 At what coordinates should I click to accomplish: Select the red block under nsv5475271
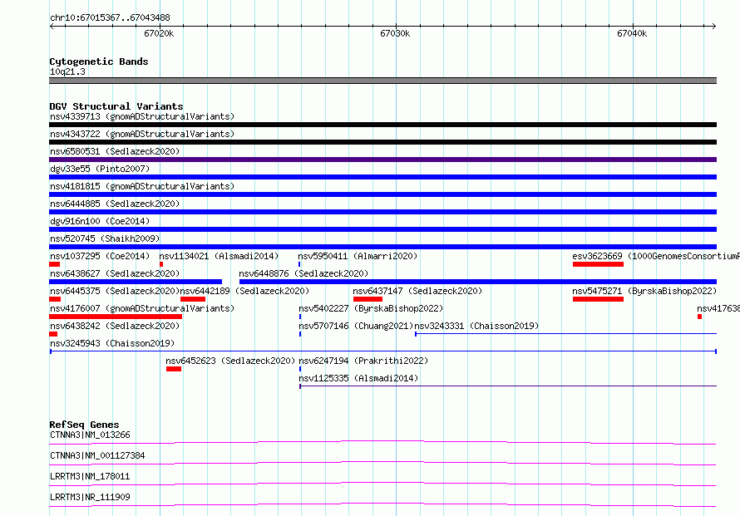[x=598, y=299]
